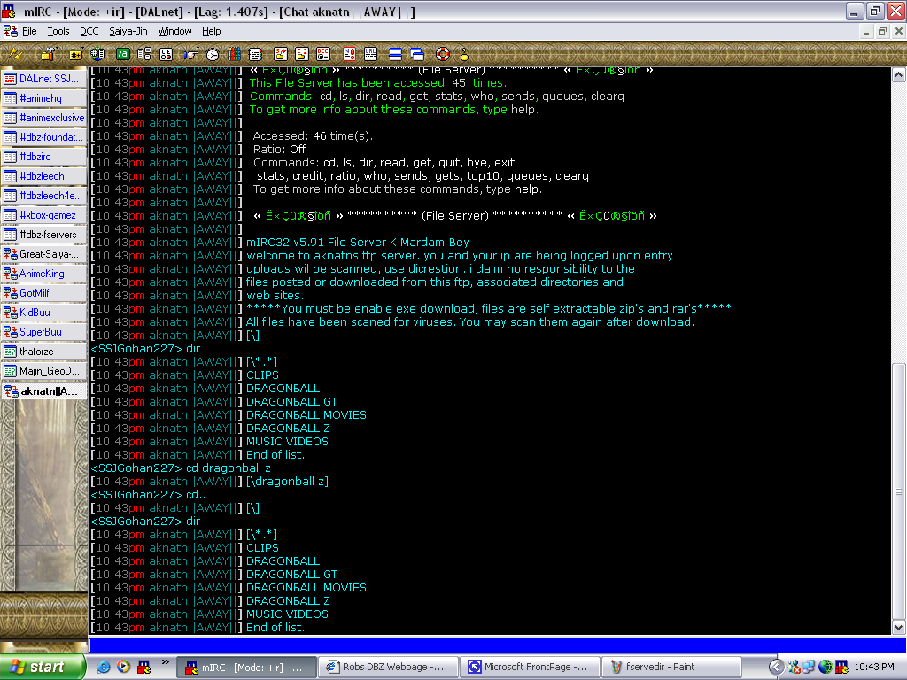Open mIRC Options from the toolbar
The width and height of the screenshot is (907, 680).
(48, 54)
